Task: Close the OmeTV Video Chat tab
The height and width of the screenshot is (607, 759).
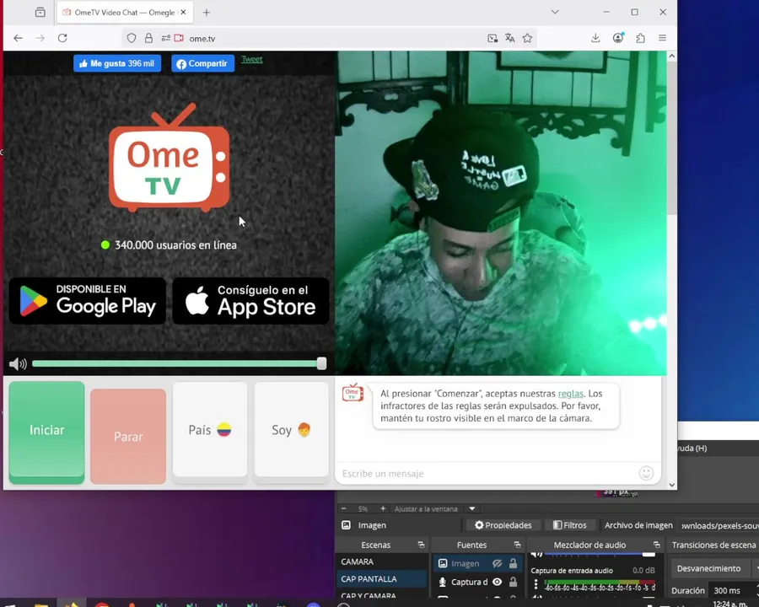Action: click(x=183, y=12)
